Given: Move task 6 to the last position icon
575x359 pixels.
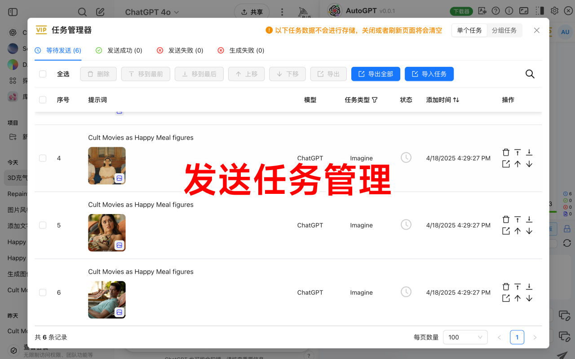Looking at the screenshot, I should pos(529,286).
